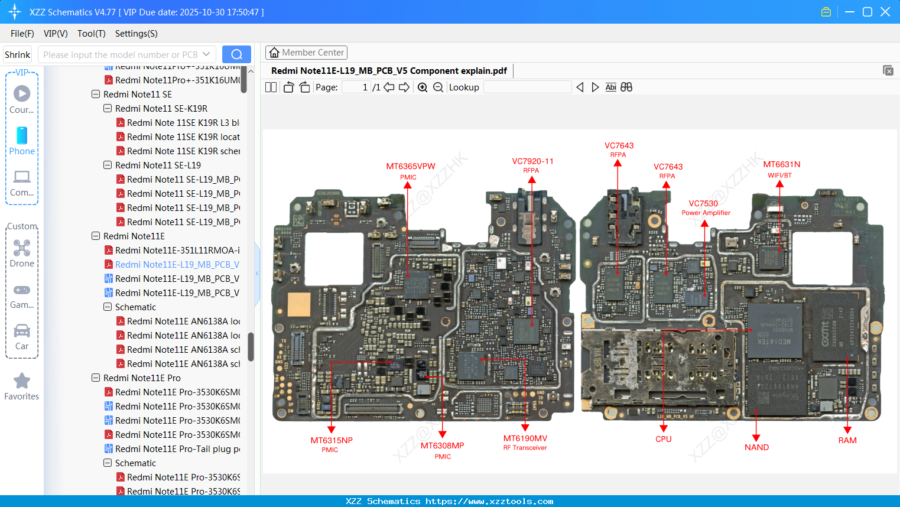Viewport: 900px width, 507px height.
Task: Collapse the Schematic folder under Note11E Pro
Action: [107, 463]
